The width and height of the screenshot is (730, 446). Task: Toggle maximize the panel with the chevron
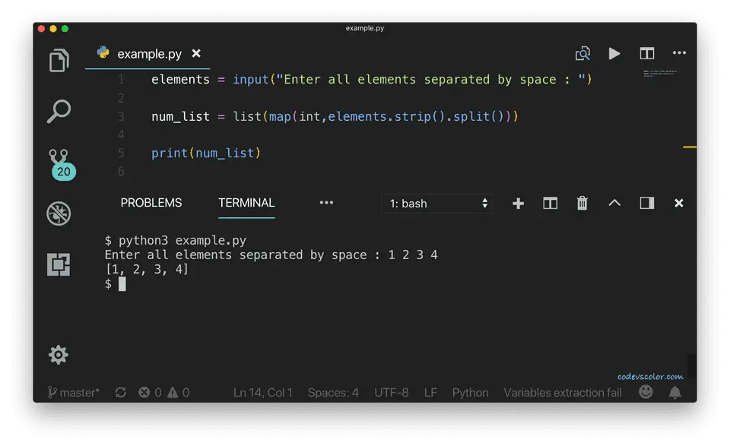tap(614, 203)
